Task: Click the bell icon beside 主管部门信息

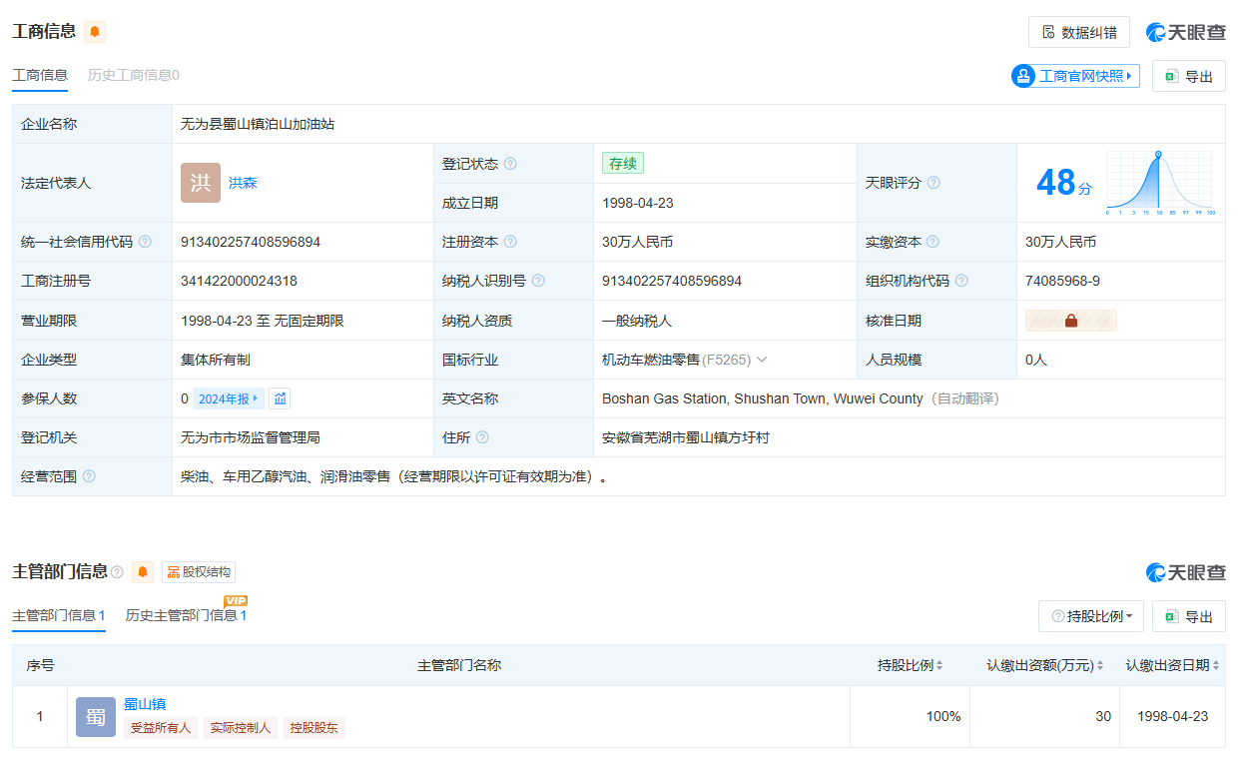Action: (143, 572)
